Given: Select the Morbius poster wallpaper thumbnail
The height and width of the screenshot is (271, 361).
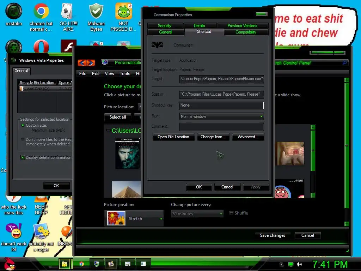Looking at the screenshot, I should pos(127,153).
